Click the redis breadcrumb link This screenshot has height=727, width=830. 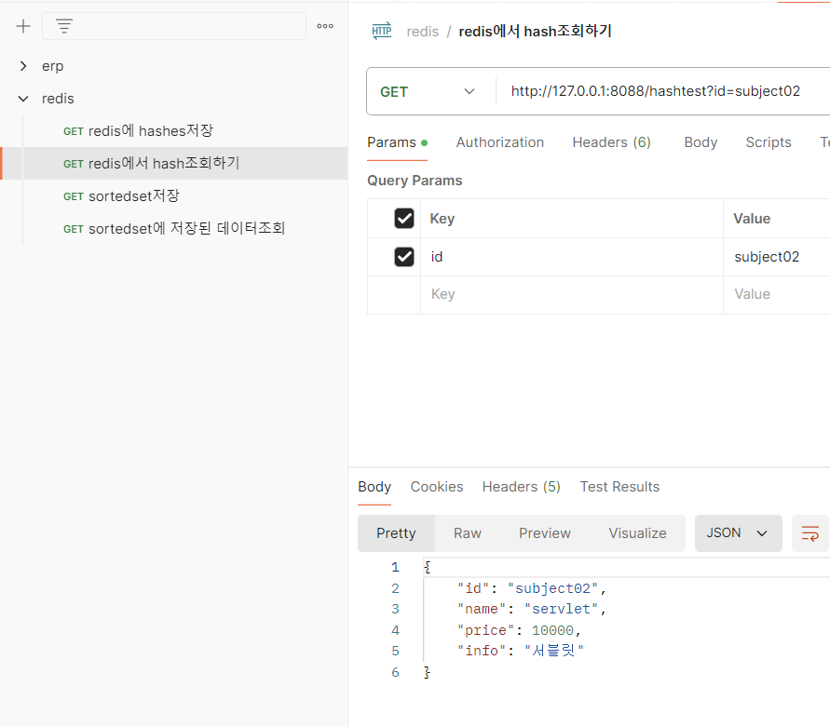tap(422, 32)
